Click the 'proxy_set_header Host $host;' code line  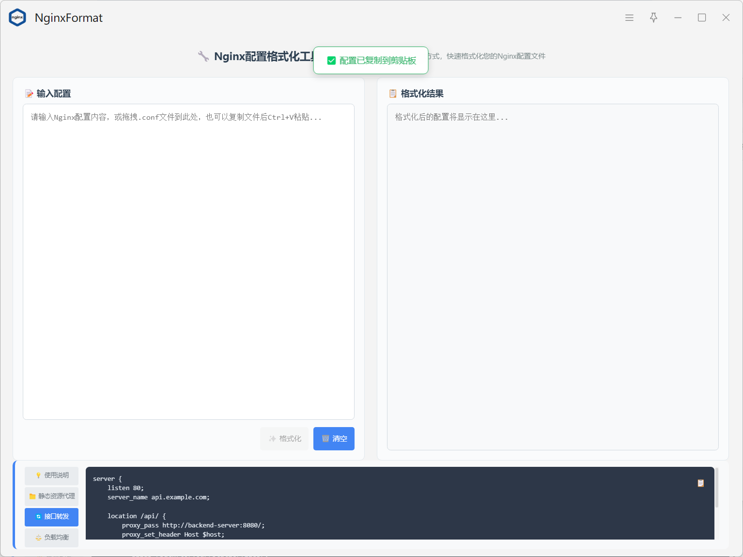click(x=173, y=535)
